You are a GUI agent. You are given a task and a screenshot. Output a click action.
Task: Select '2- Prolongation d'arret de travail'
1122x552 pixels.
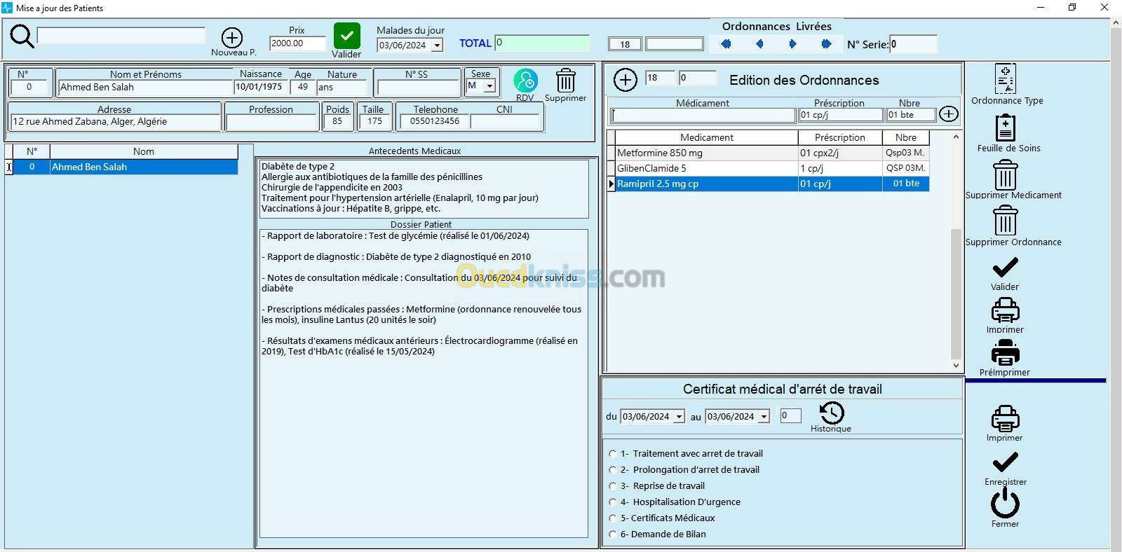(613, 470)
